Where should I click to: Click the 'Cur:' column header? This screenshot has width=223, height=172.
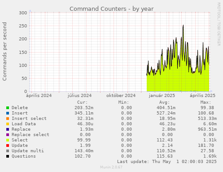coord(83,102)
